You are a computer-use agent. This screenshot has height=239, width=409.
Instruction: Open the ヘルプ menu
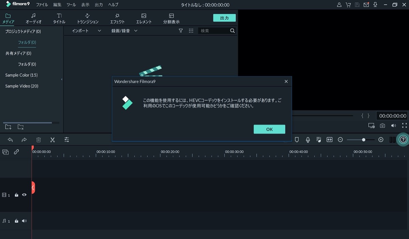113,5
